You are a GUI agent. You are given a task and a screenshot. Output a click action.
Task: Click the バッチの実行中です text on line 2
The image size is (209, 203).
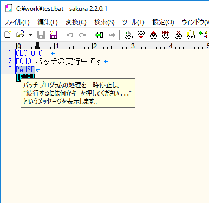coord(69,61)
